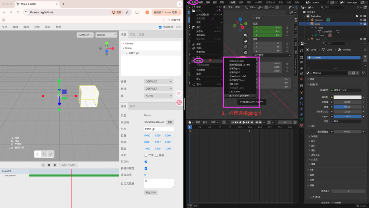The height and width of the screenshot is (208, 369).
Task: Stop the three.js animation
Action: pos(55,165)
